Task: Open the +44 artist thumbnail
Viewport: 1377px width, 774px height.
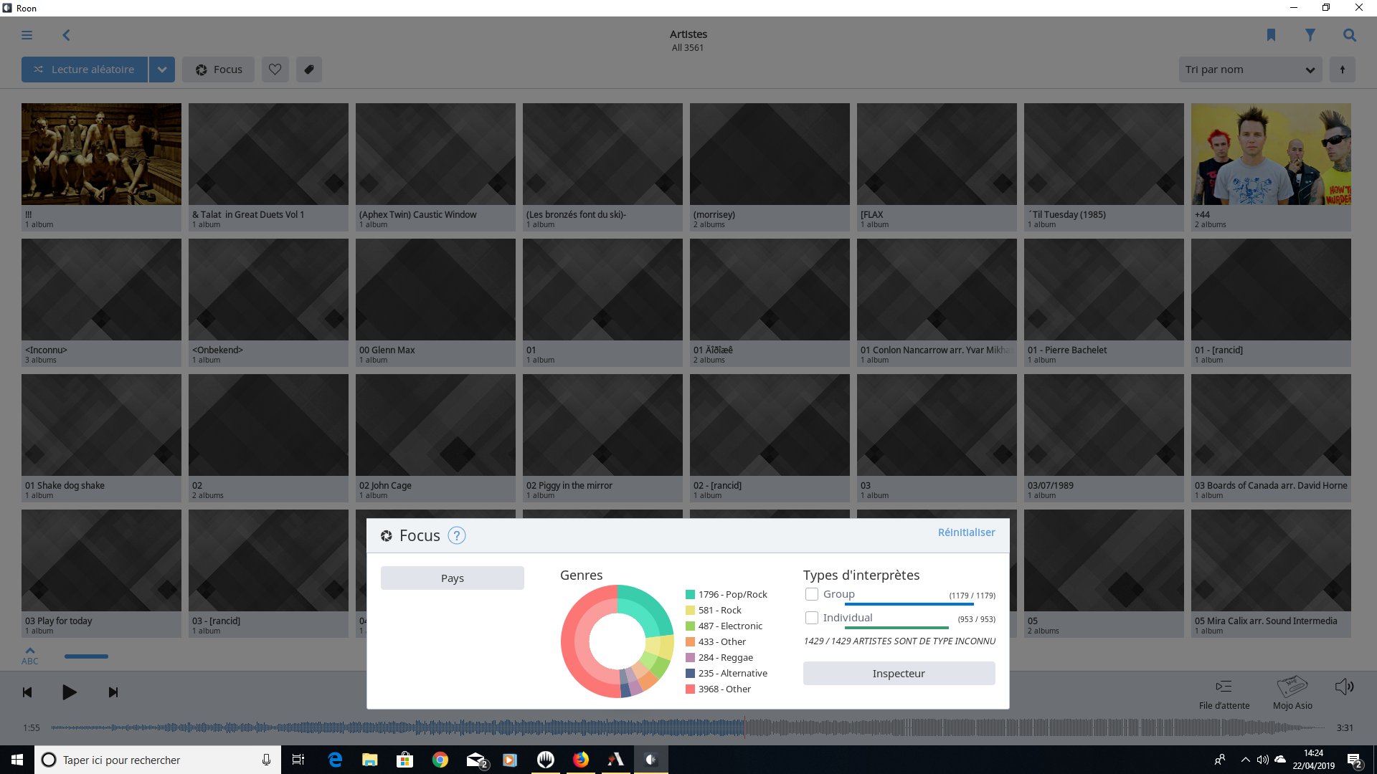Action: [x=1271, y=154]
